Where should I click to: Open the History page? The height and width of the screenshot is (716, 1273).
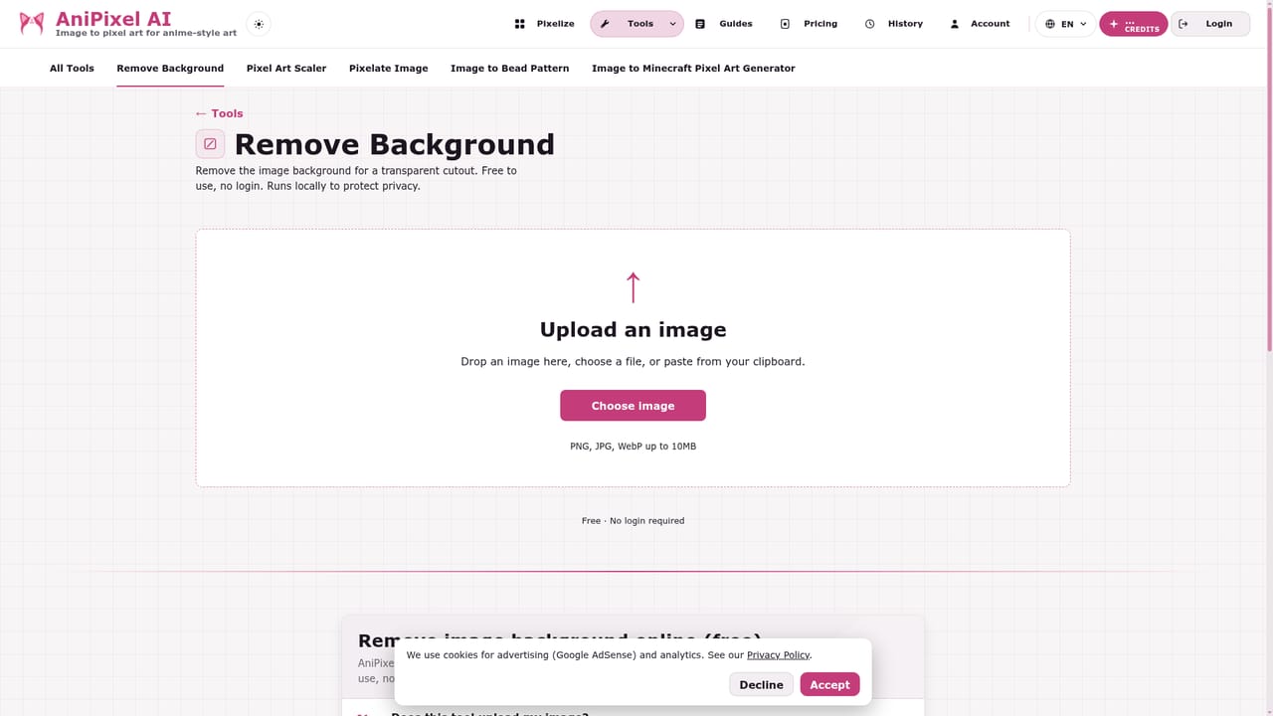[894, 24]
